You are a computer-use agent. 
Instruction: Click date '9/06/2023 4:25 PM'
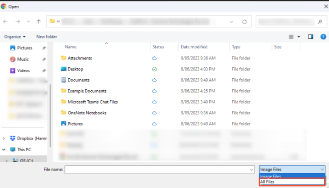pos(198,91)
